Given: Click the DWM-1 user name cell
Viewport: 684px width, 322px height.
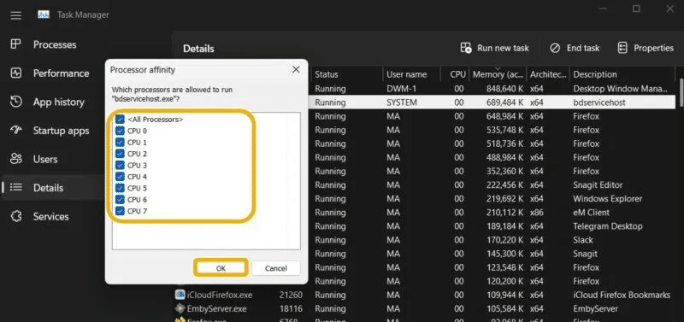Looking at the screenshot, I should 400,89.
